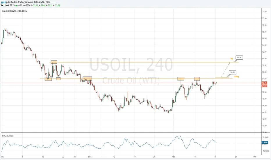Click the 46.00 price axis label
Viewport: 271px width, 160px height.
[264, 106]
